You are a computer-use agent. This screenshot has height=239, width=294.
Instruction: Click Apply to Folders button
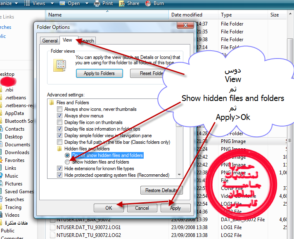pos(100,73)
